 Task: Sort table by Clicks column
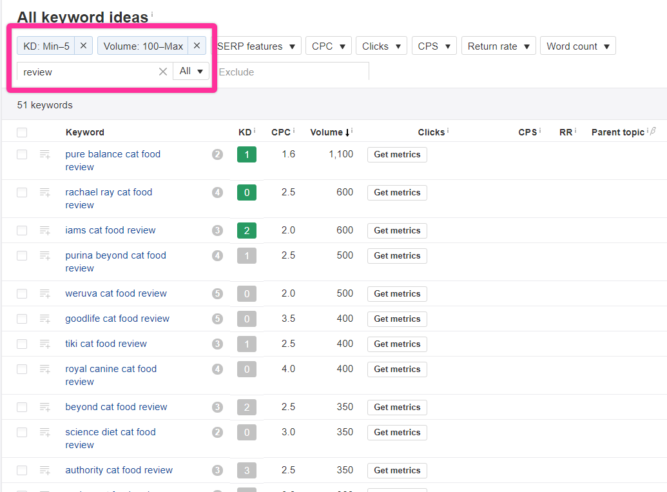coord(431,132)
